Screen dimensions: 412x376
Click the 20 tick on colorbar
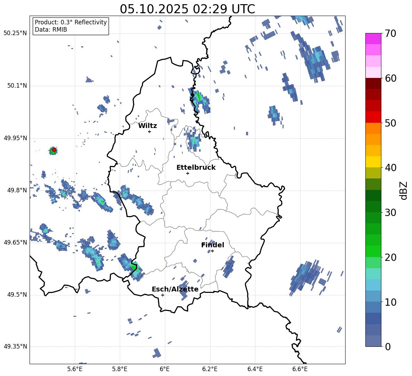[x=390, y=257]
